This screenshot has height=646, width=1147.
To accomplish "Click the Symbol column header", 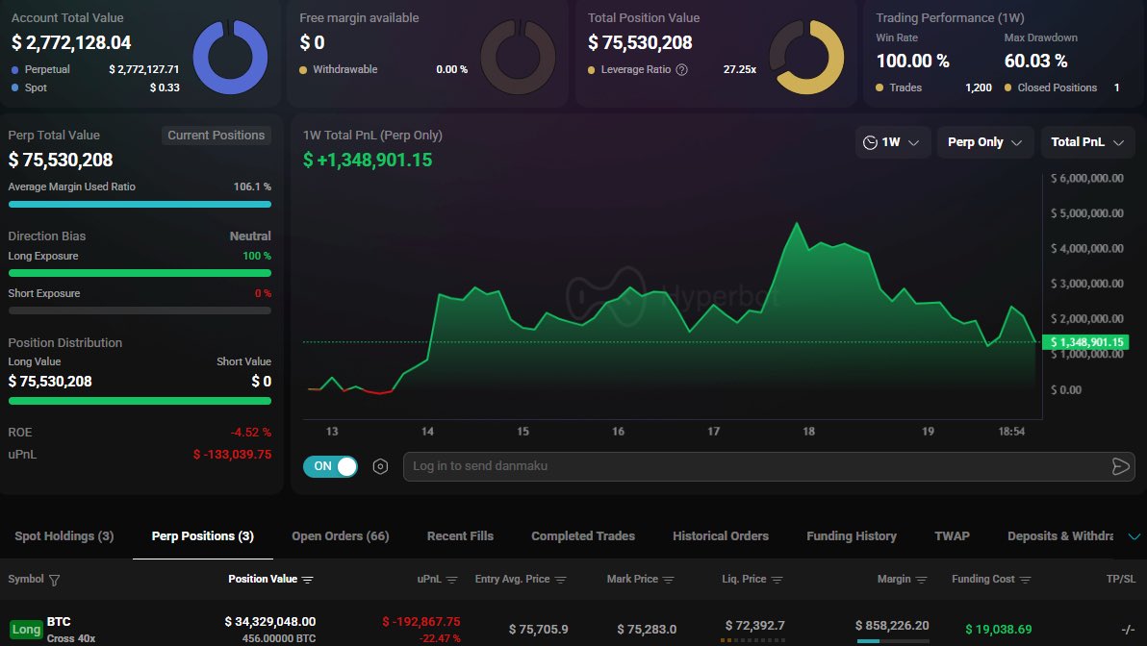I will (x=26, y=579).
